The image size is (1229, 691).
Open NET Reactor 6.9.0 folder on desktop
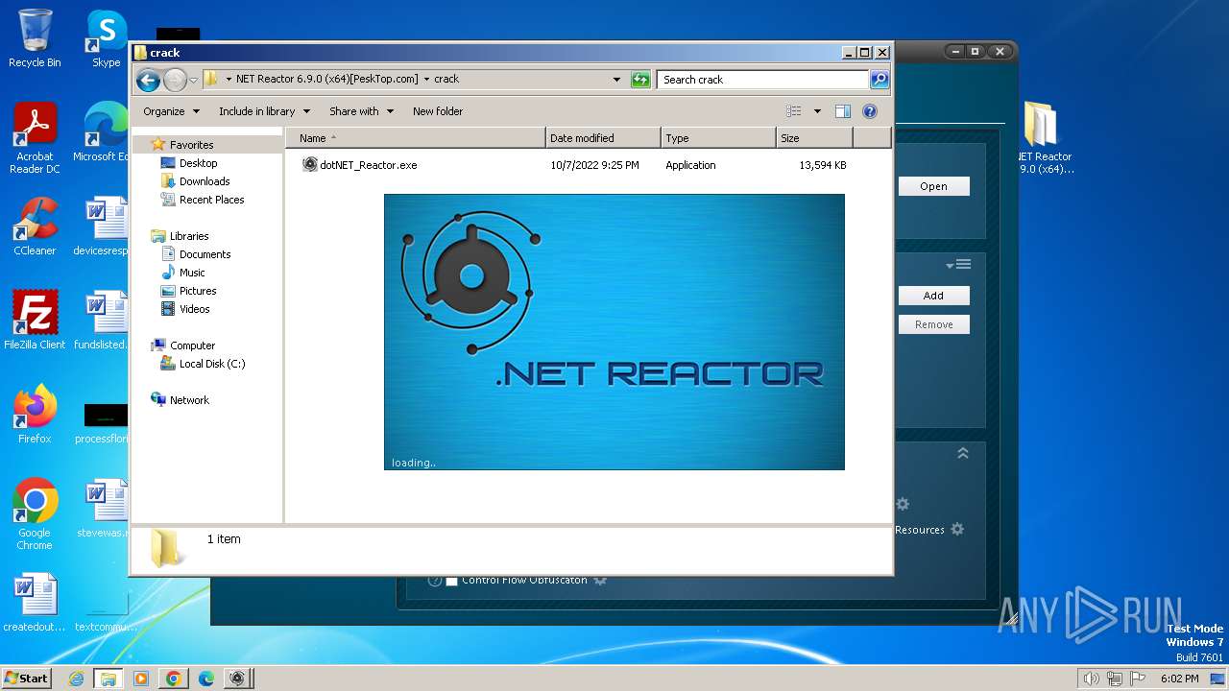(x=1043, y=138)
